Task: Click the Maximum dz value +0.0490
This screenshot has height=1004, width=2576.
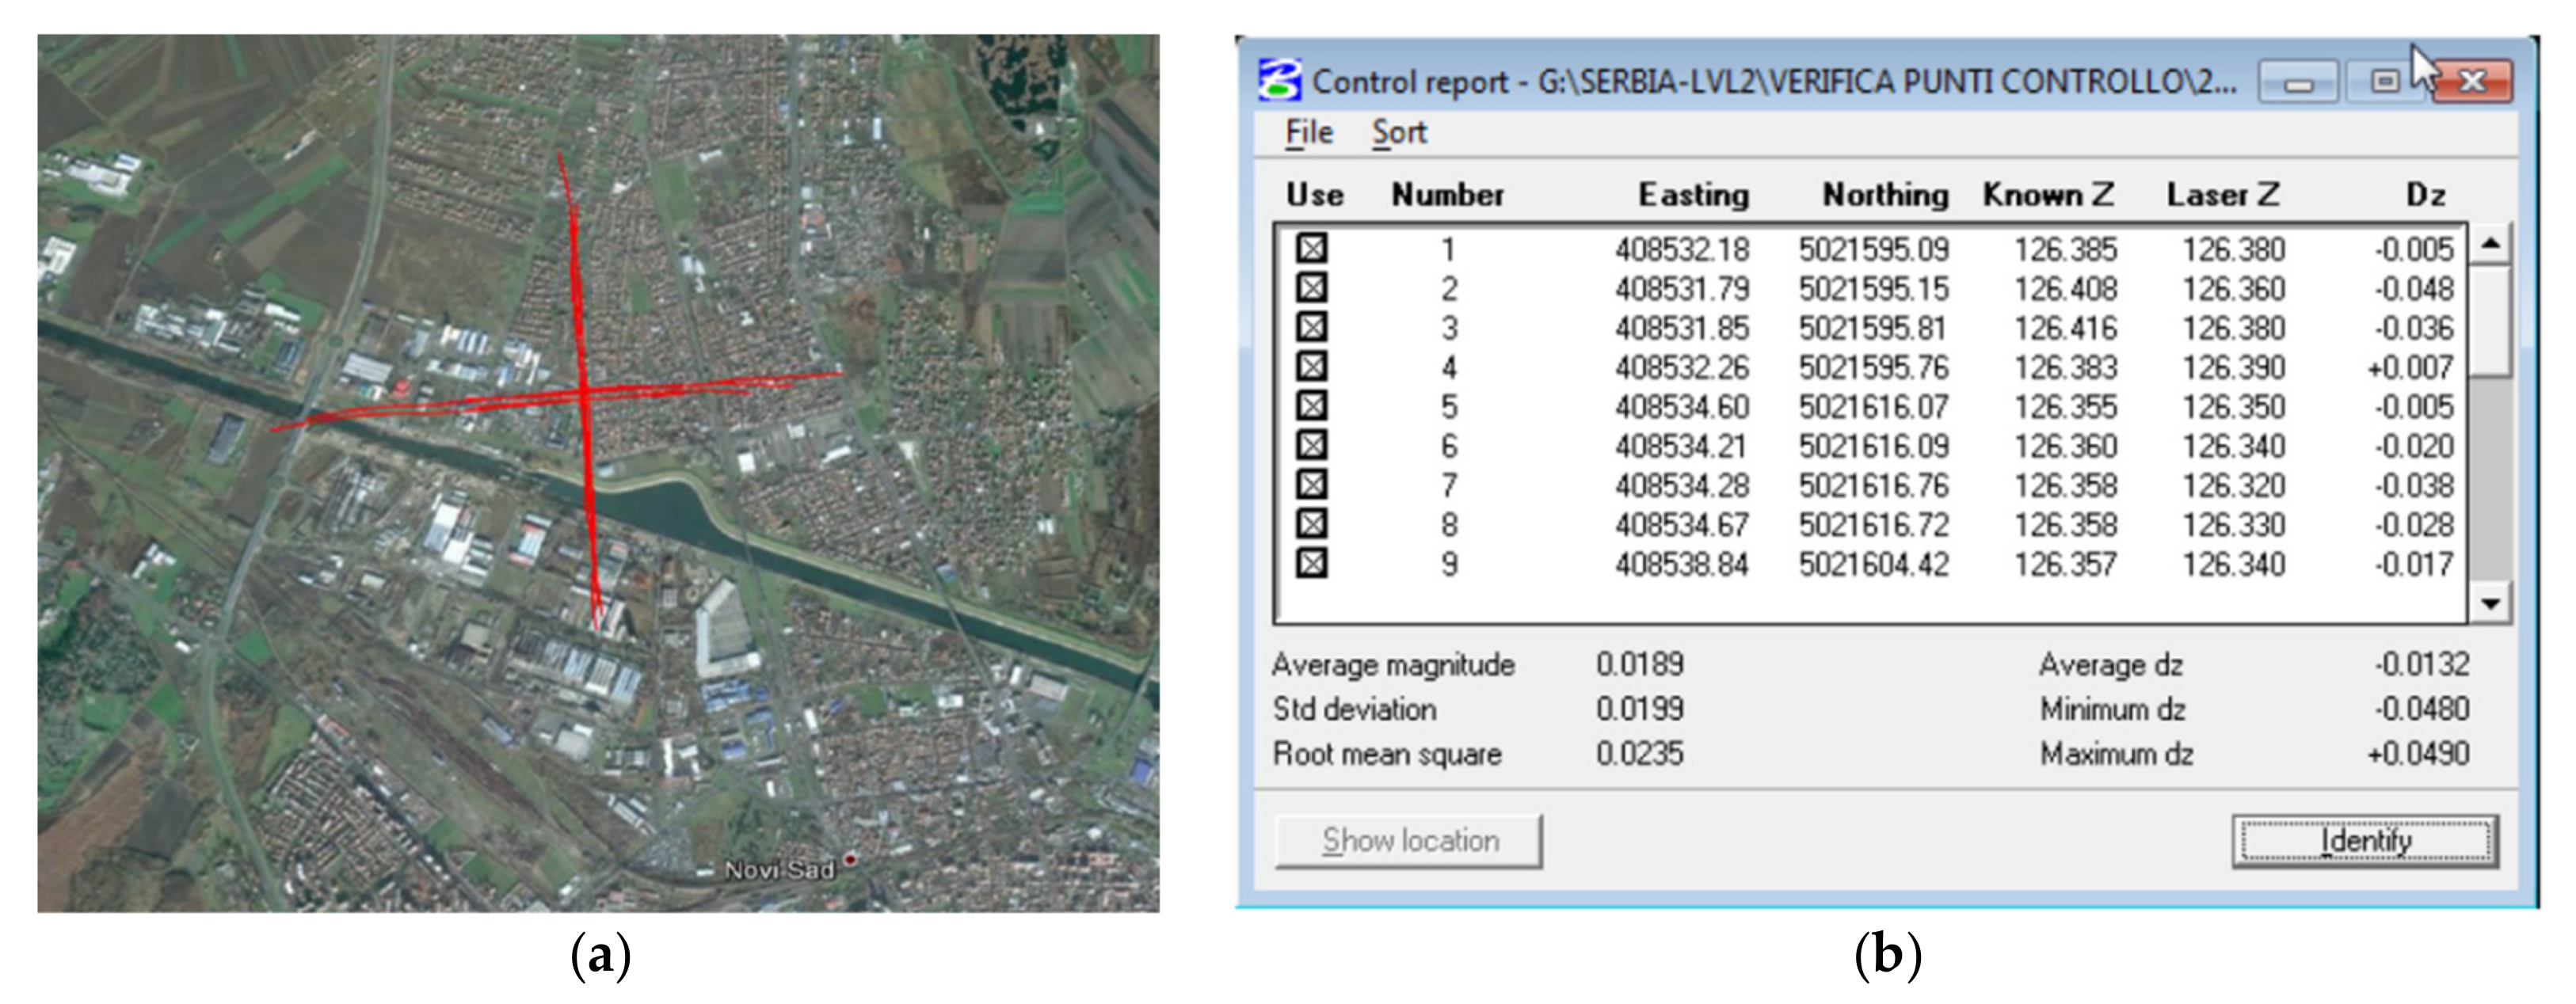Action: [2418, 753]
